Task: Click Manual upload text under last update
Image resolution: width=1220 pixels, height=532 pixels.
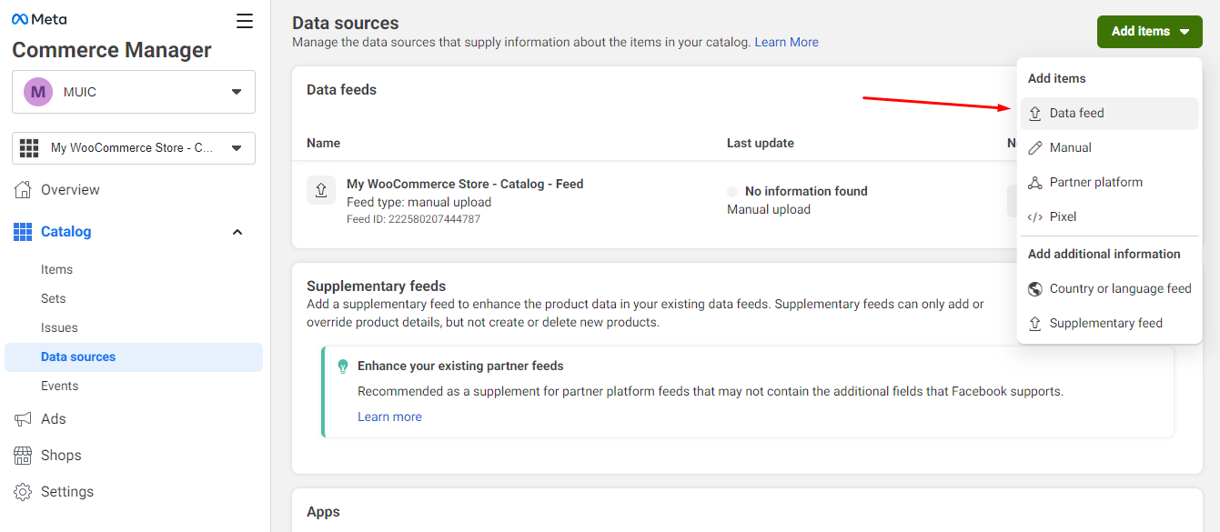Action: (769, 210)
